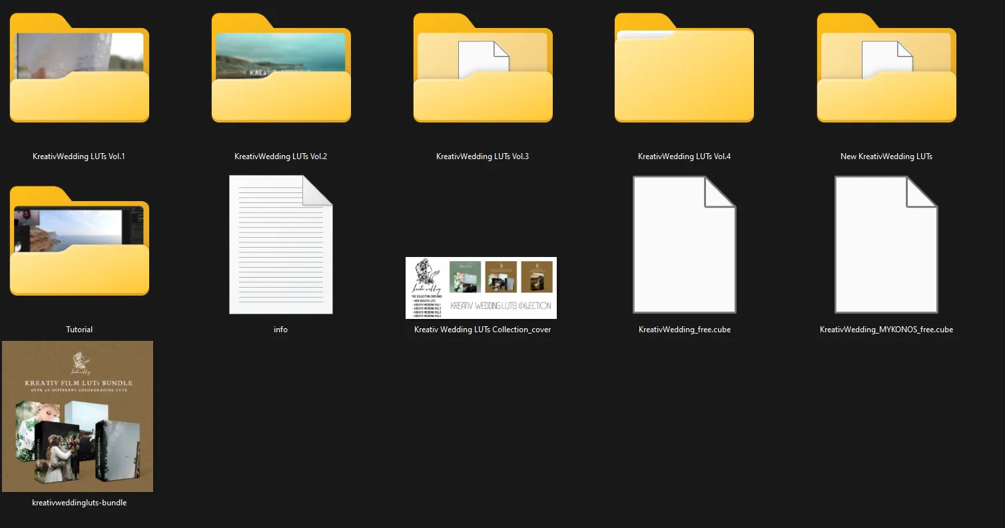
Task: Click the KreativWedding LUTs Vol.3 folder icon
Action: click(x=483, y=70)
